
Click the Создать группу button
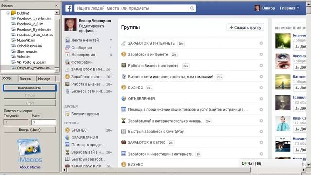click(x=245, y=27)
